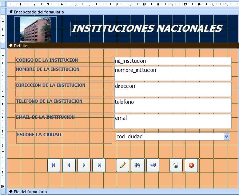Open the cod_ciudad combo box dropdown arrow
This screenshot has height=195, width=239.
(227, 137)
